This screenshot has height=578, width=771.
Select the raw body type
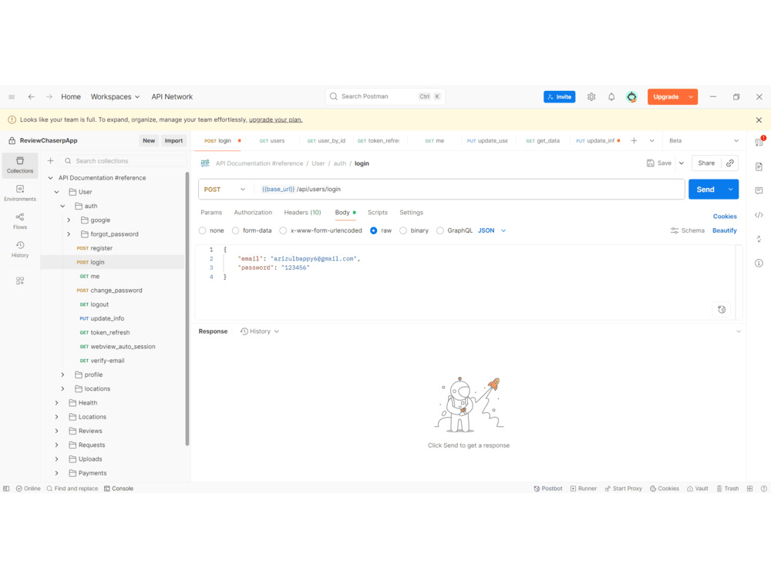[374, 230]
